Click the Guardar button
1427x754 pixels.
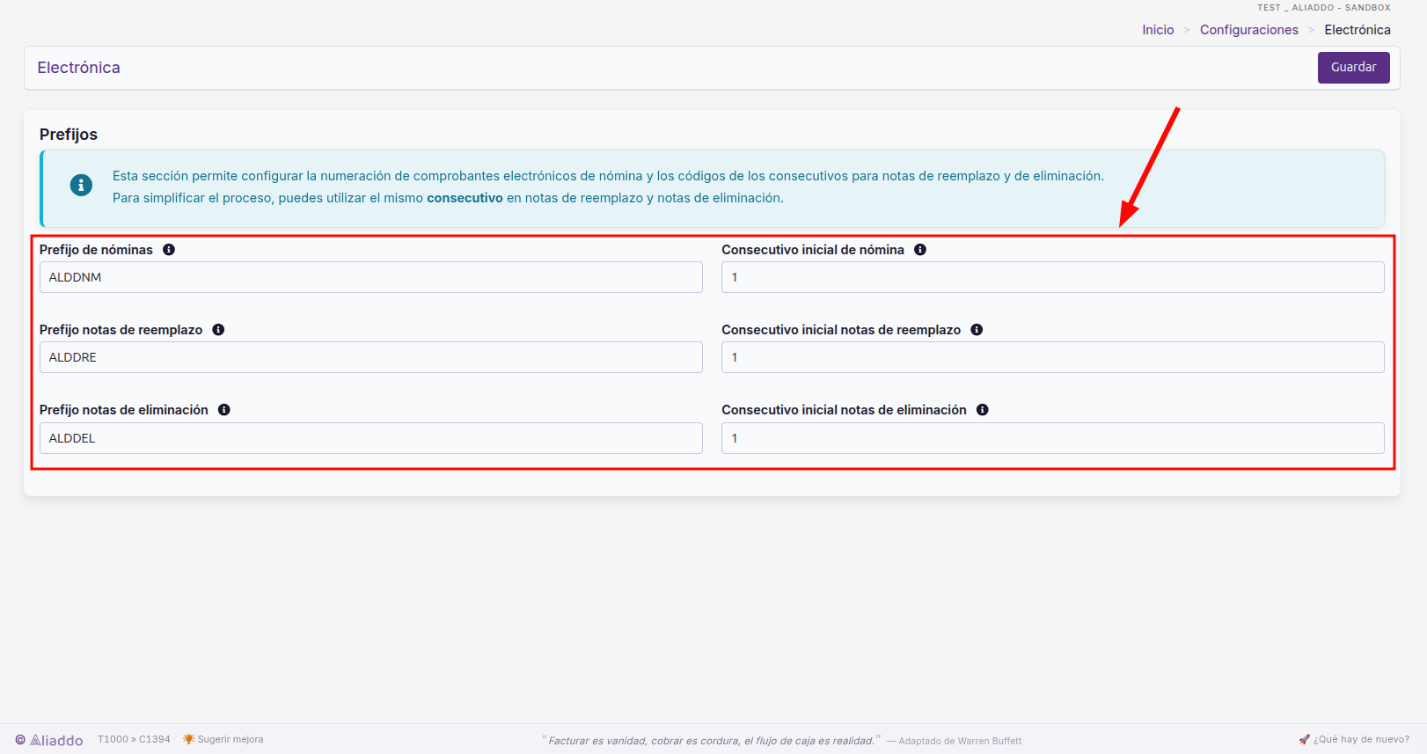tap(1353, 68)
